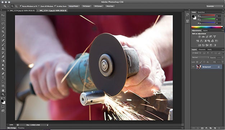Click Zoom Out in the options bar
The height and width of the screenshot is (130, 225).
16,6
